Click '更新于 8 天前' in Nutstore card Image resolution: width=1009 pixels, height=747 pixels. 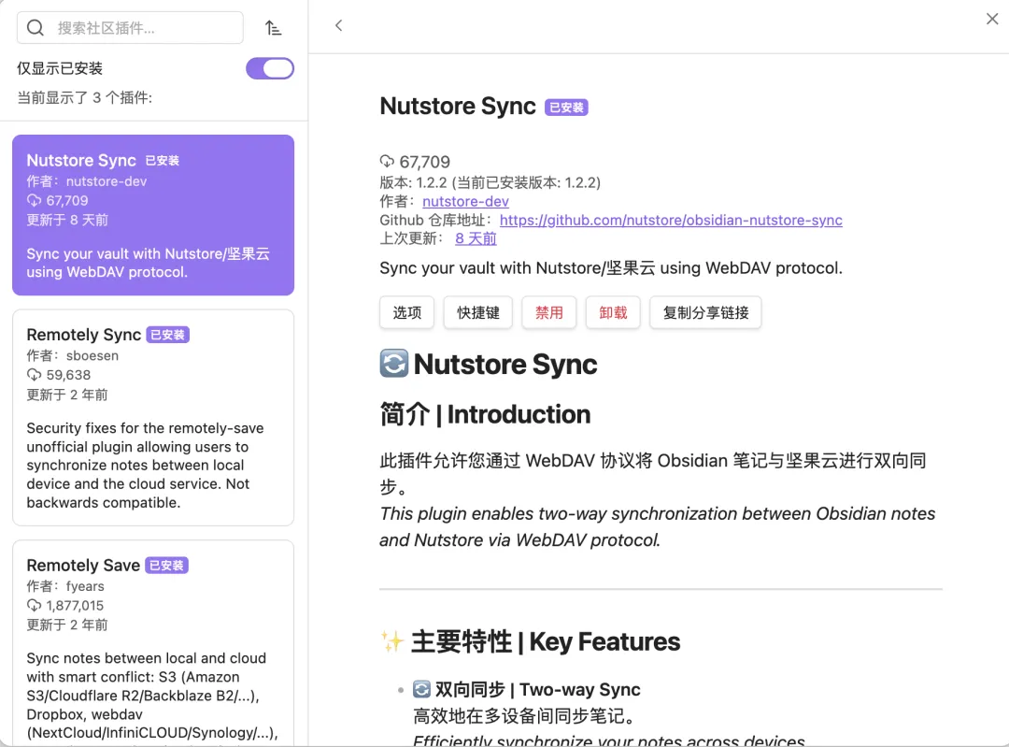(67, 221)
